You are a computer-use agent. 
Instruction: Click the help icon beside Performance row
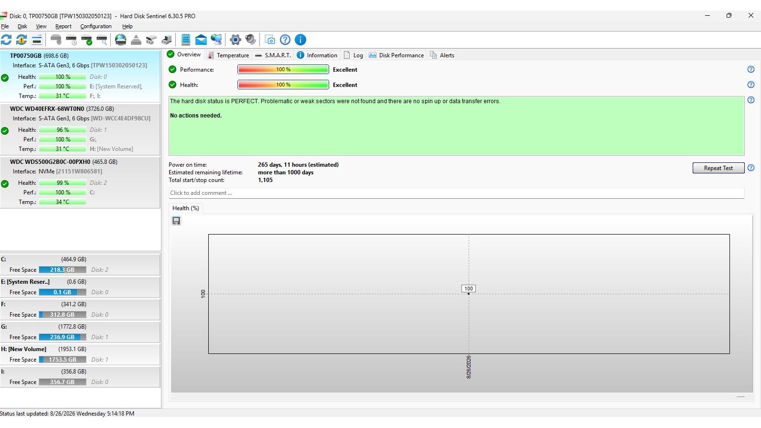tap(751, 70)
